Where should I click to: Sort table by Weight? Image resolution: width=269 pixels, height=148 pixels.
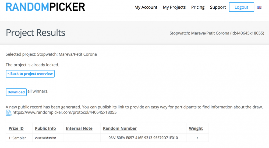click(196, 128)
